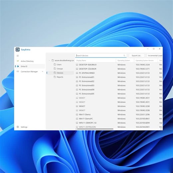Select device PC-EntraJoined02

pos(86,81)
